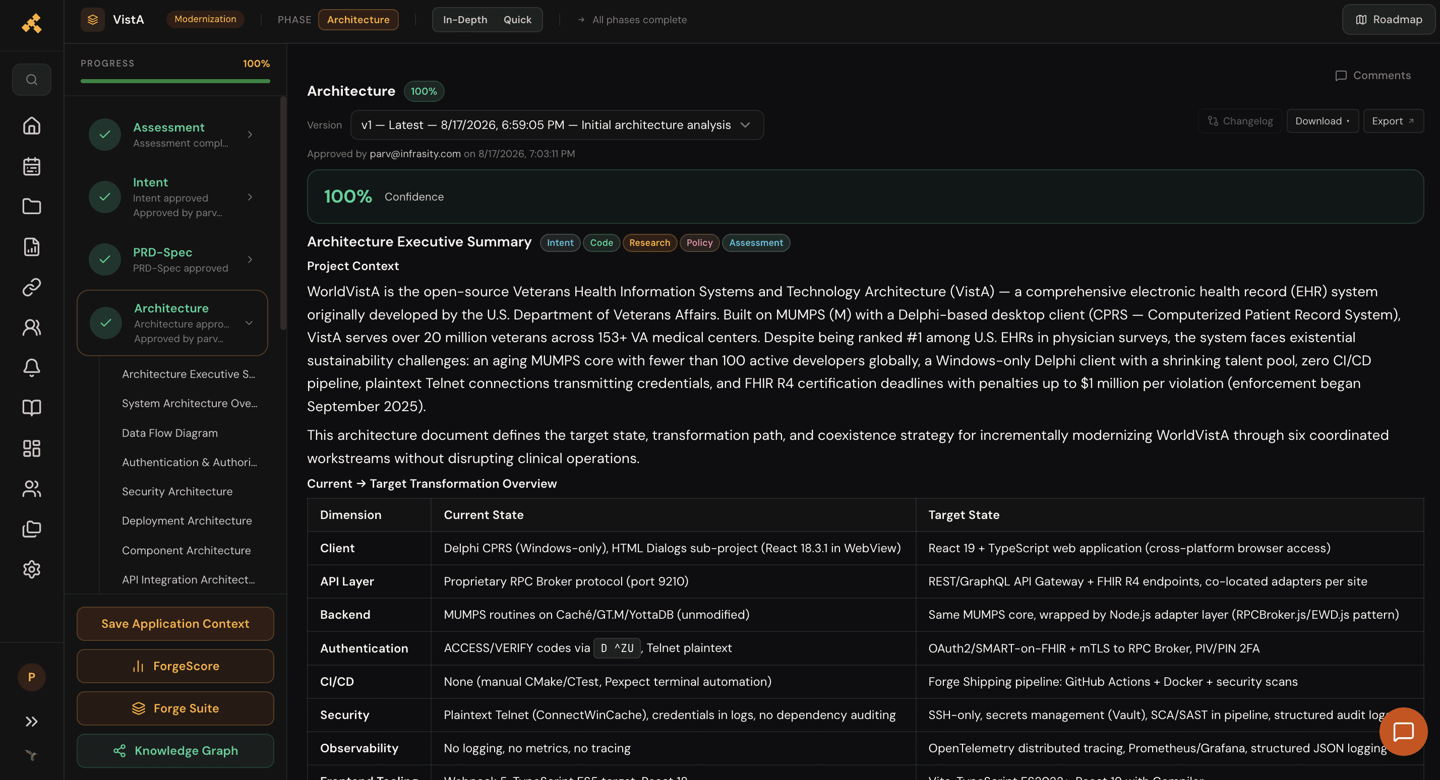Click the left panel scrollbar
This screenshot has width=1440, height=780.
pyautogui.click(x=283, y=213)
